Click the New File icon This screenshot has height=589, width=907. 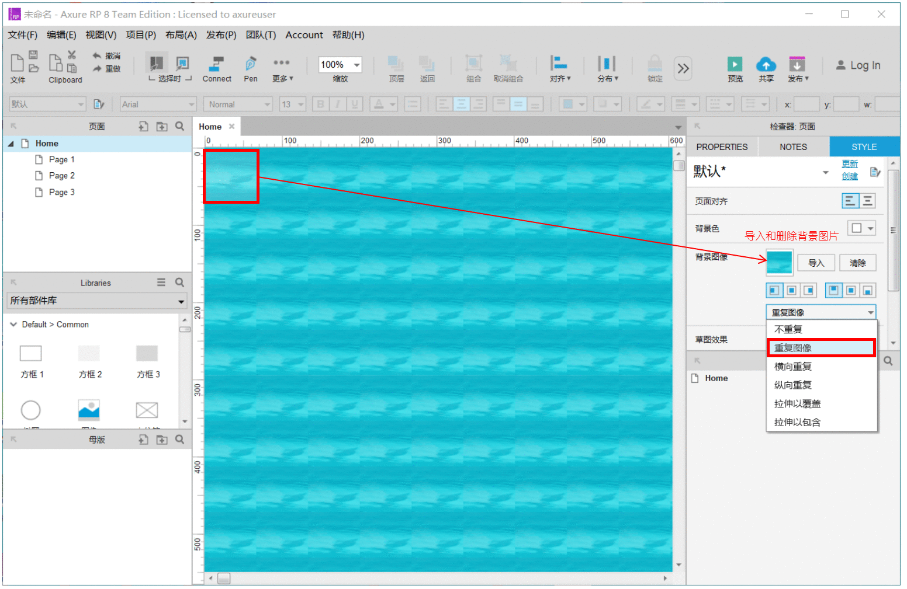tap(18, 62)
